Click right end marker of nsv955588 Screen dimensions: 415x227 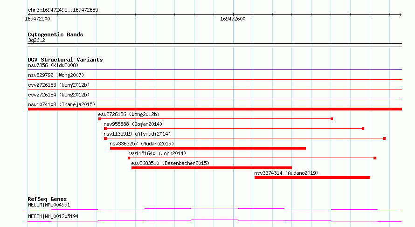(363, 129)
